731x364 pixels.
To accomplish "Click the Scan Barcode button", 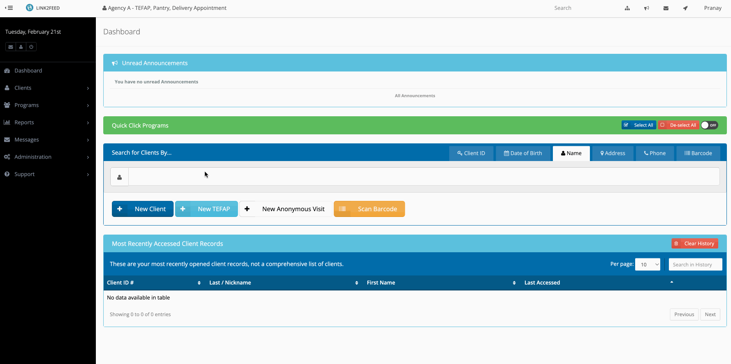I will pos(369,209).
